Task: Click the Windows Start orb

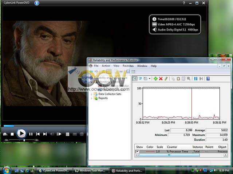Action: 7,170
